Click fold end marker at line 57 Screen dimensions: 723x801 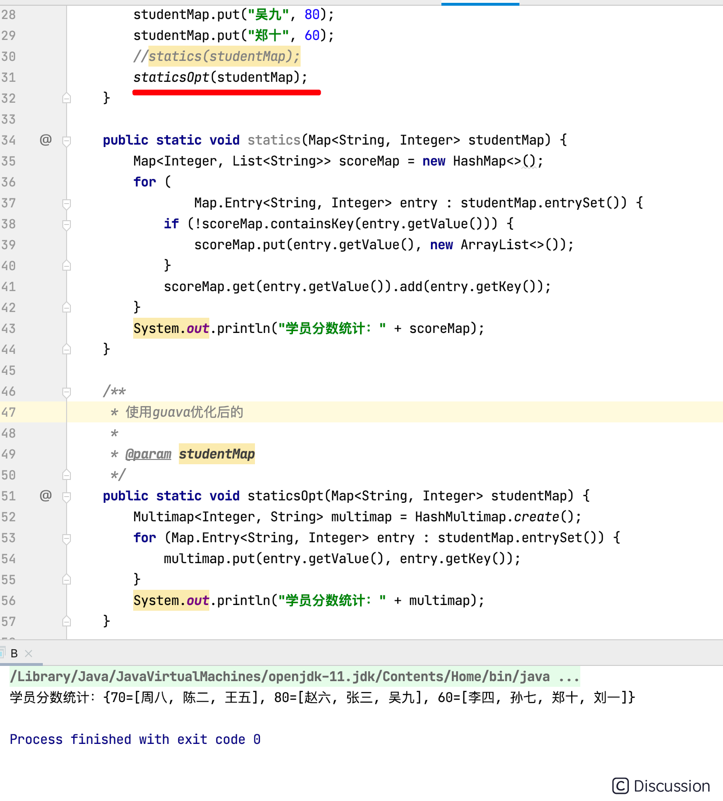pyautogui.click(x=67, y=621)
